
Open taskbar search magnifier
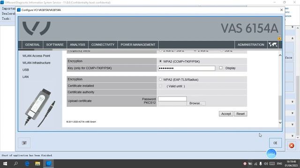pyautogui.click(x=16, y=164)
